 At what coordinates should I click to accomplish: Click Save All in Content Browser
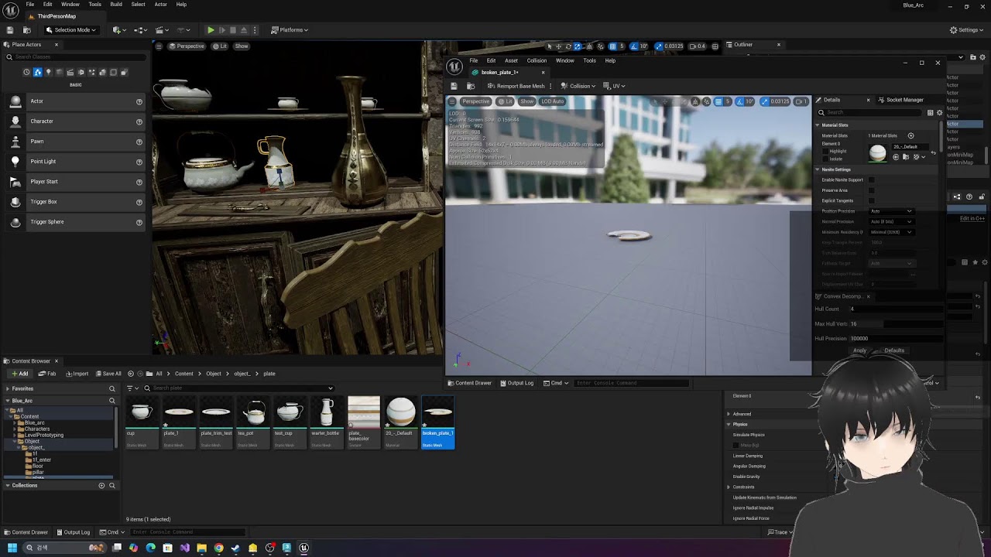[108, 374]
